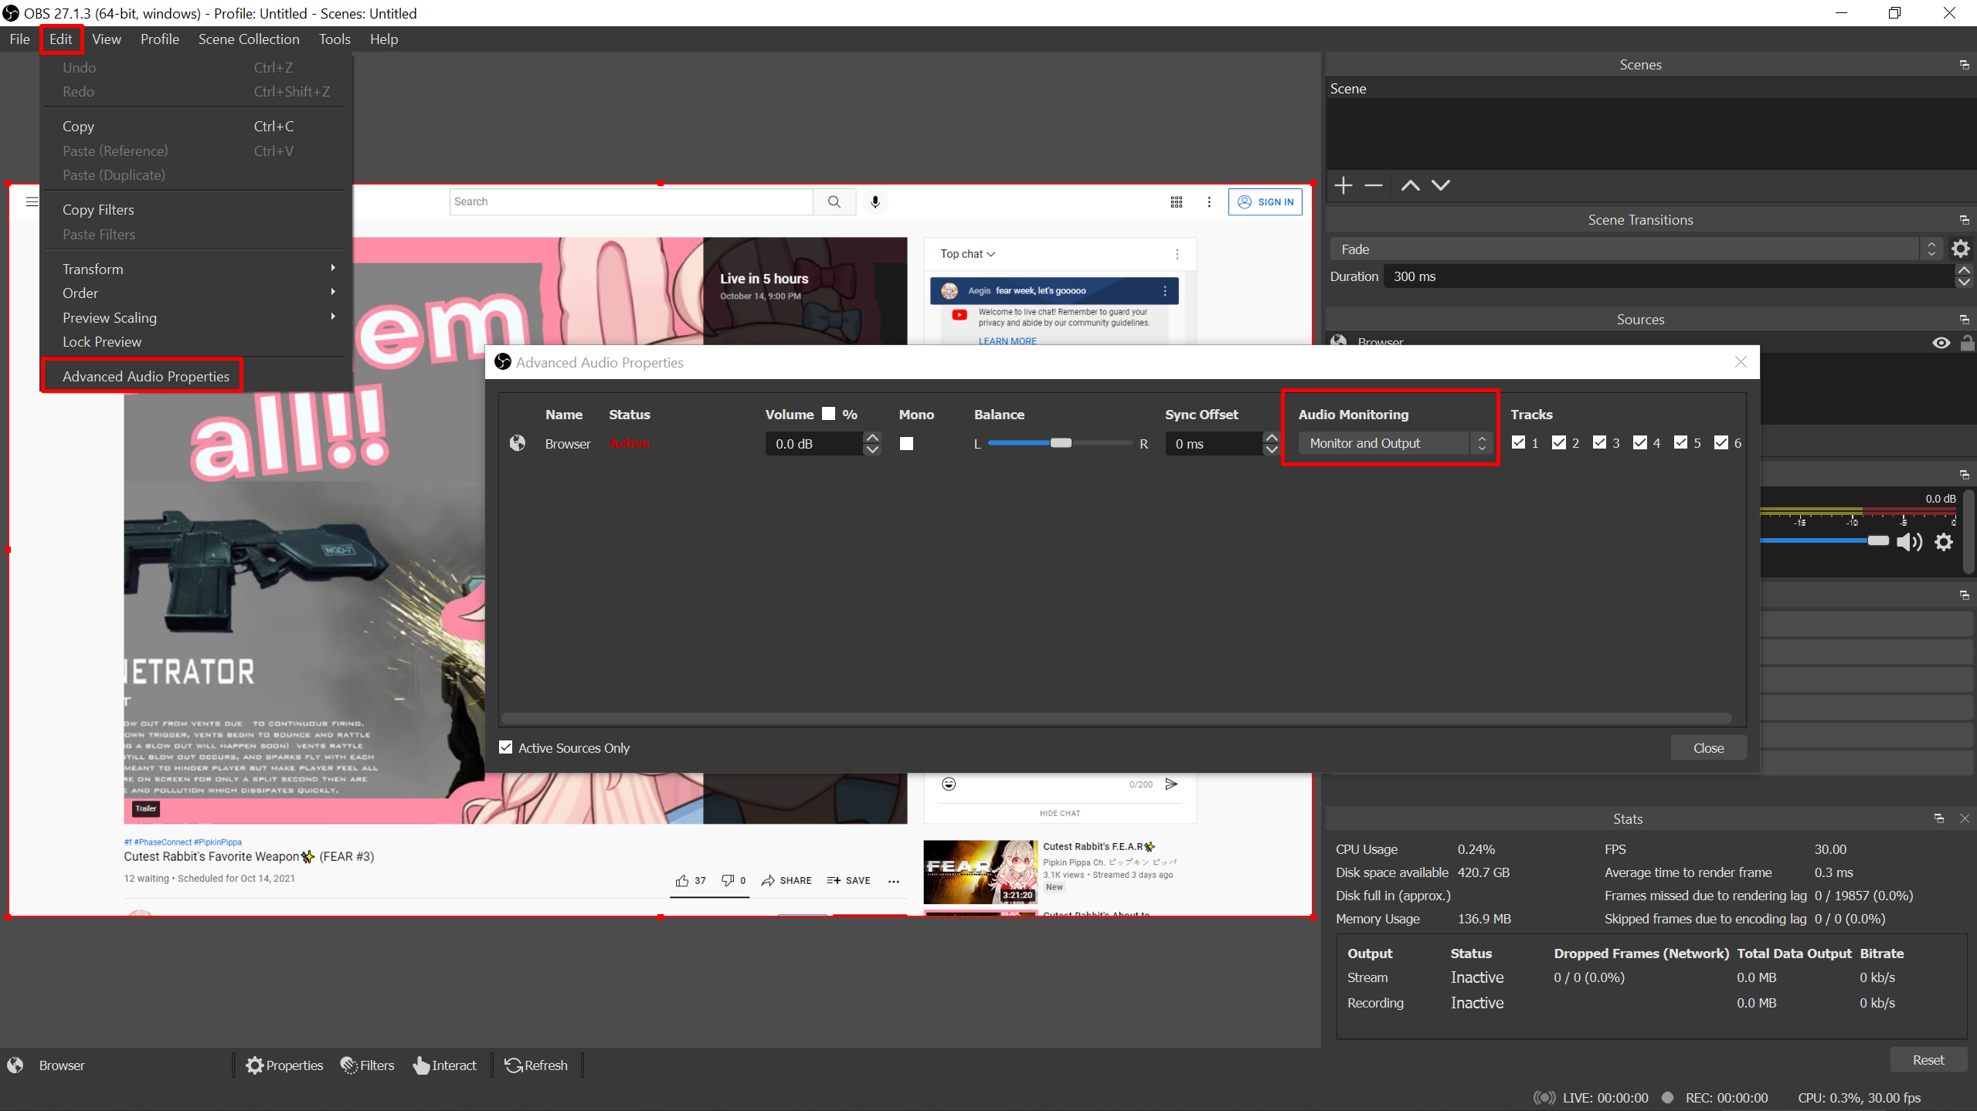Open YouTube settings three-dot menu

click(1209, 202)
